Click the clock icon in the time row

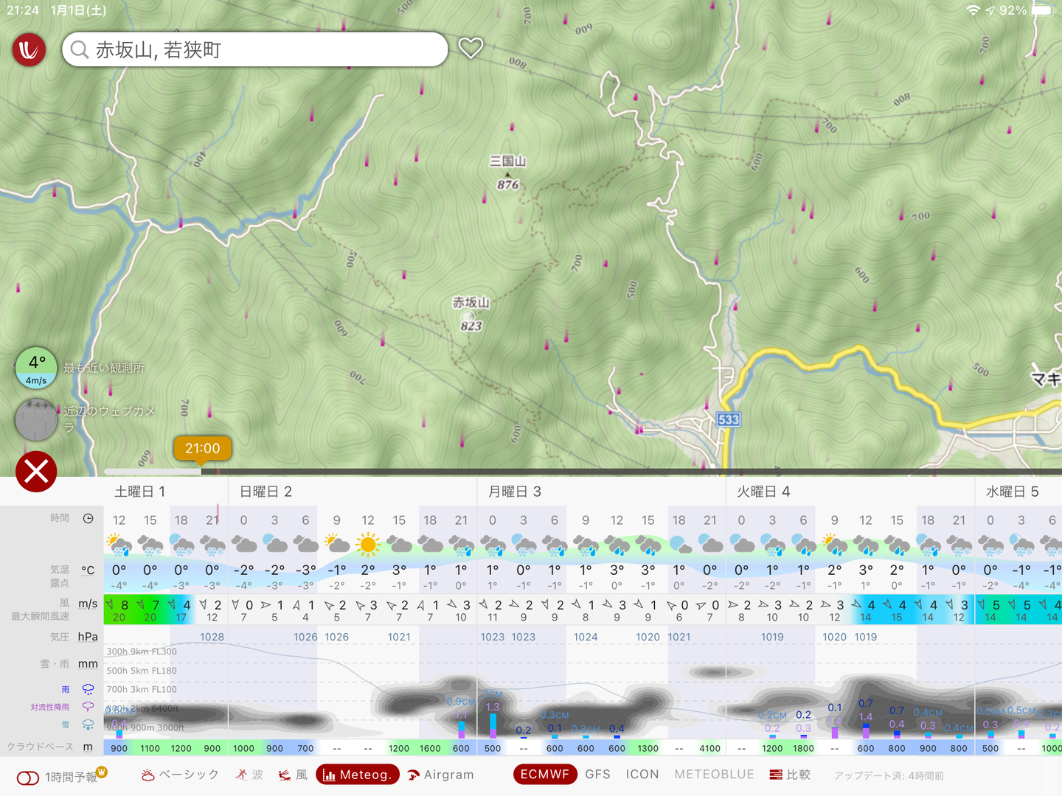(x=88, y=518)
